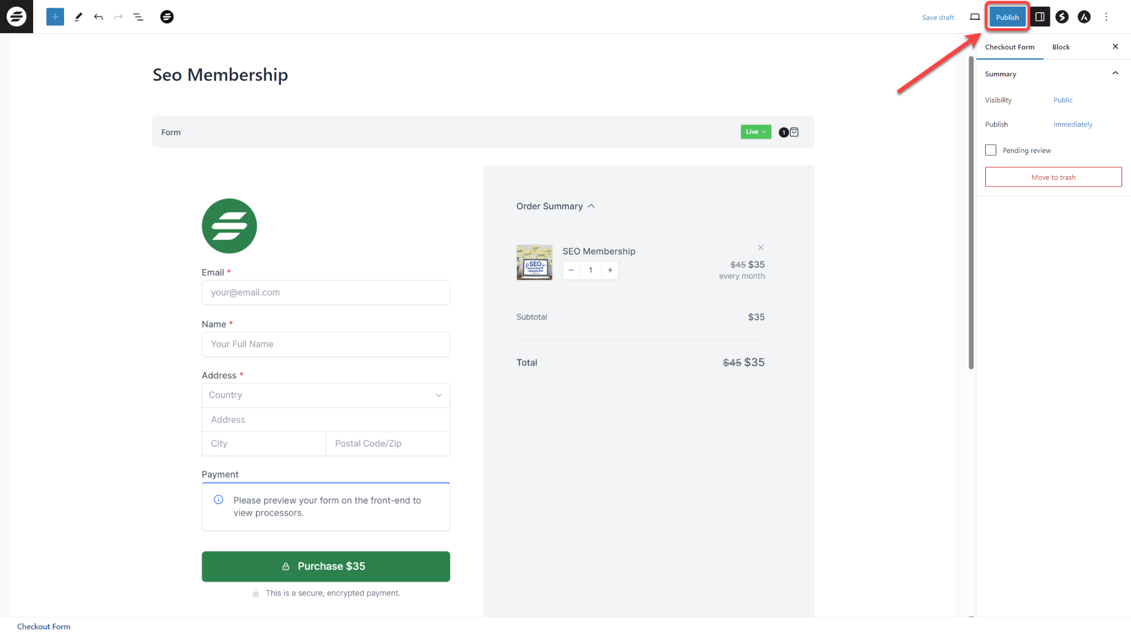Open the Document Overview list view
Viewport: 1131px width, 636px height.
coord(138,17)
